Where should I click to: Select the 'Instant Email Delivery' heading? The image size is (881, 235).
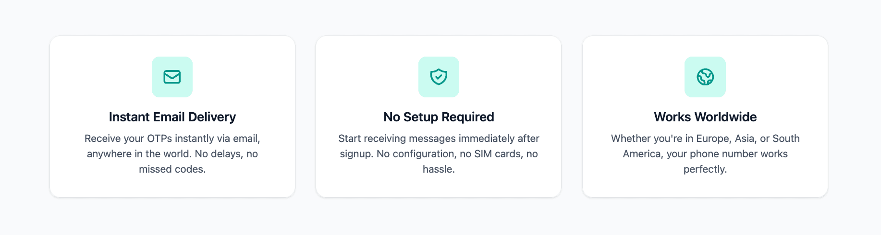pyautogui.click(x=172, y=117)
